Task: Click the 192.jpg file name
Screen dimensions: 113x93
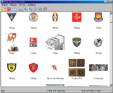Action: click(x=12, y=78)
